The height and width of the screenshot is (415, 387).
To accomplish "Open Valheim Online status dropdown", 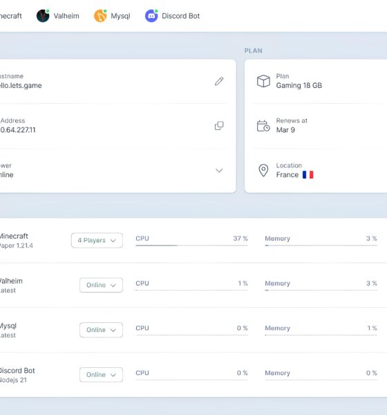I will point(101,285).
